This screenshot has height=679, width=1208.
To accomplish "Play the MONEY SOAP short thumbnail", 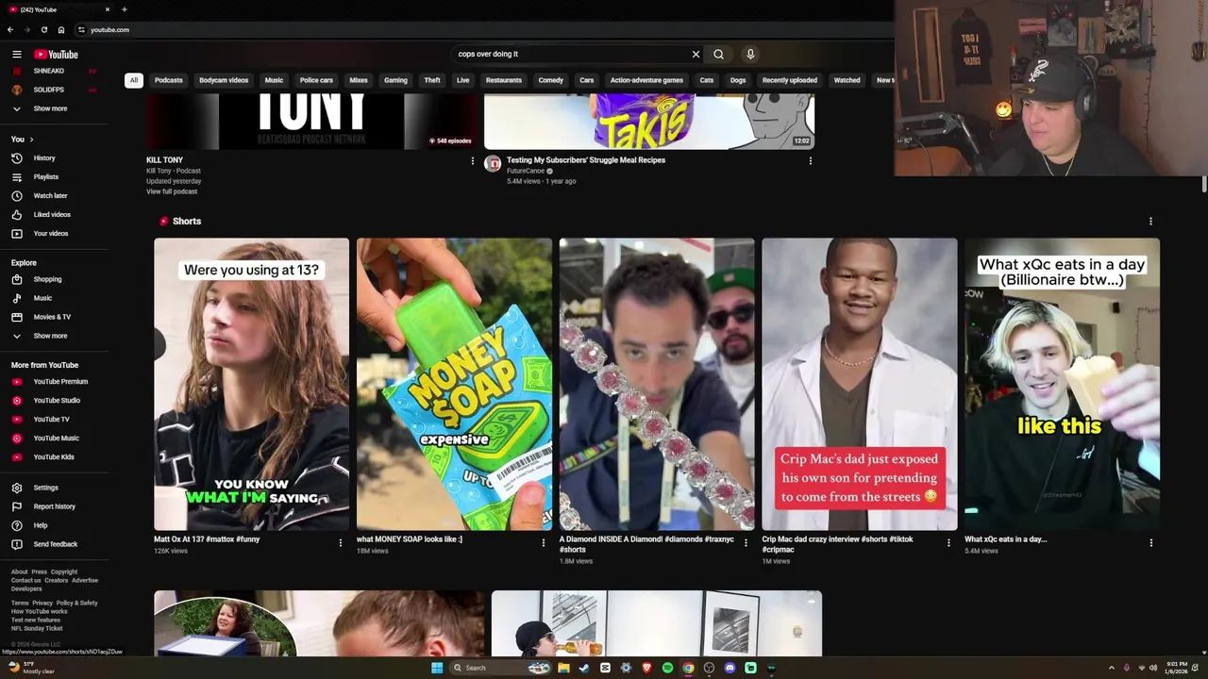I will tap(454, 384).
